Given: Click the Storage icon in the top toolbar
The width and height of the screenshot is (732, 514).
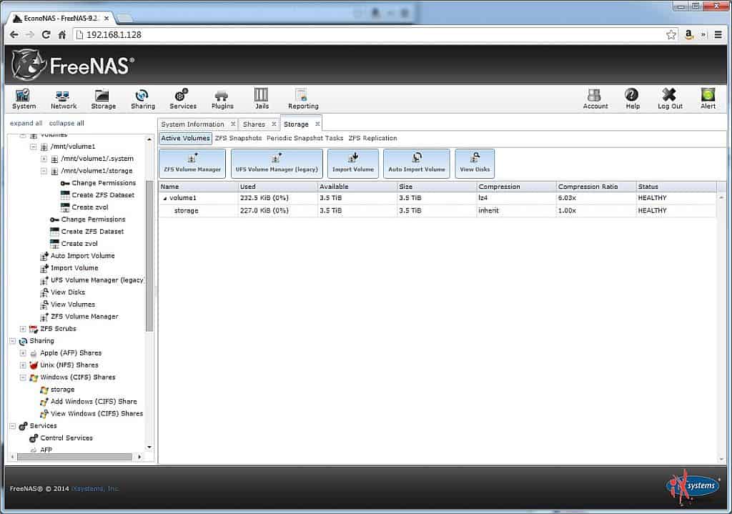Looking at the screenshot, I should click(103, 99).
